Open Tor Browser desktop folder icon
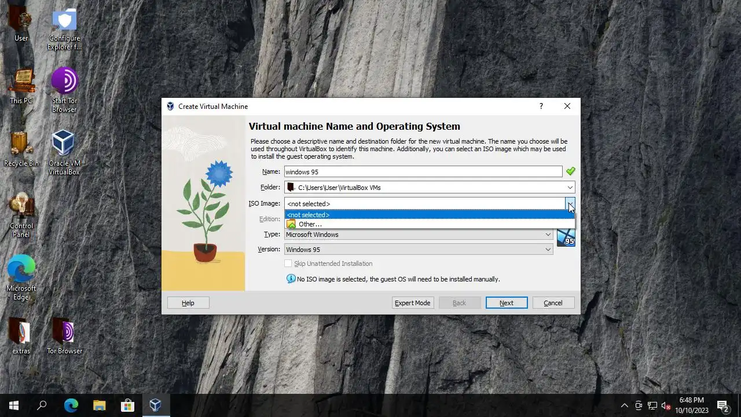Screen dimensions: 741x417 (x=64, y=336)
